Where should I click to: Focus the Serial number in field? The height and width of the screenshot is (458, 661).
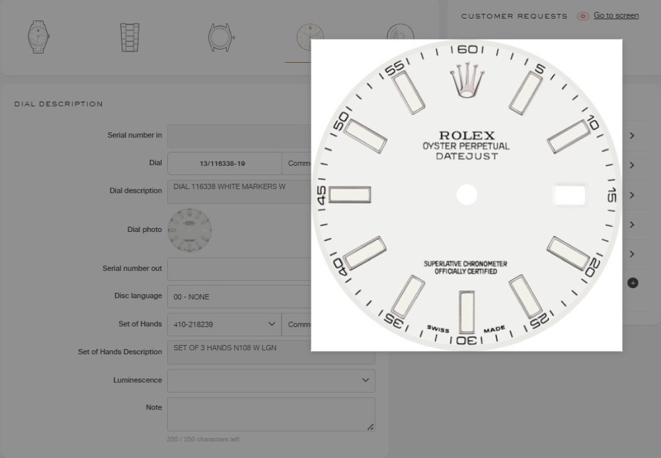(238, 135)
